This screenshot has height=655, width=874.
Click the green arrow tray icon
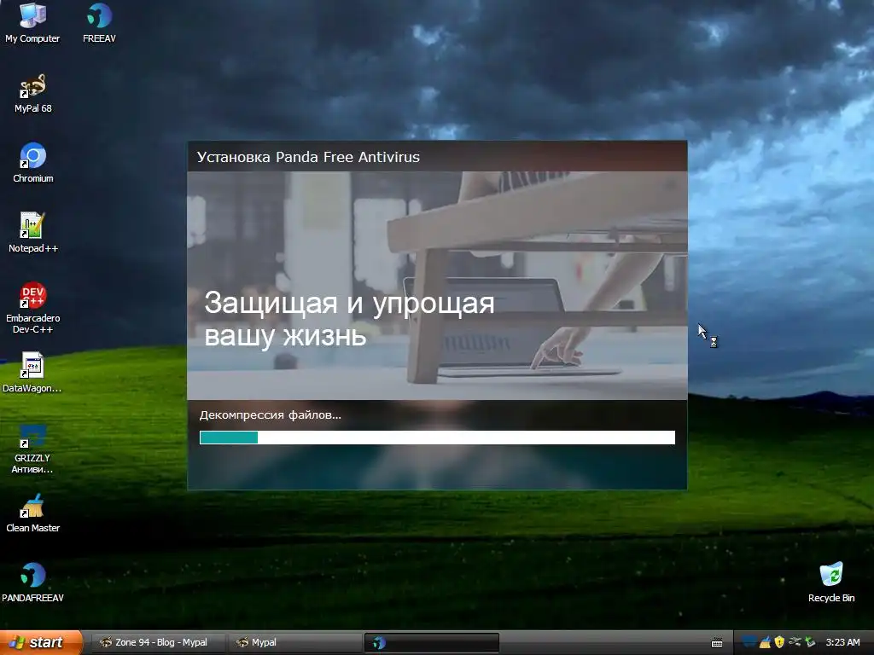pos(810,642)
